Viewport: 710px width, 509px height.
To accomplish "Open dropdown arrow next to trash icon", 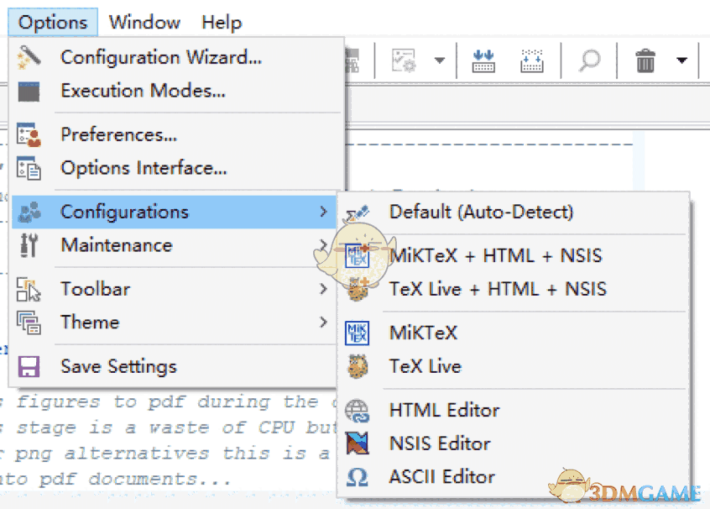I will (681, 60).
